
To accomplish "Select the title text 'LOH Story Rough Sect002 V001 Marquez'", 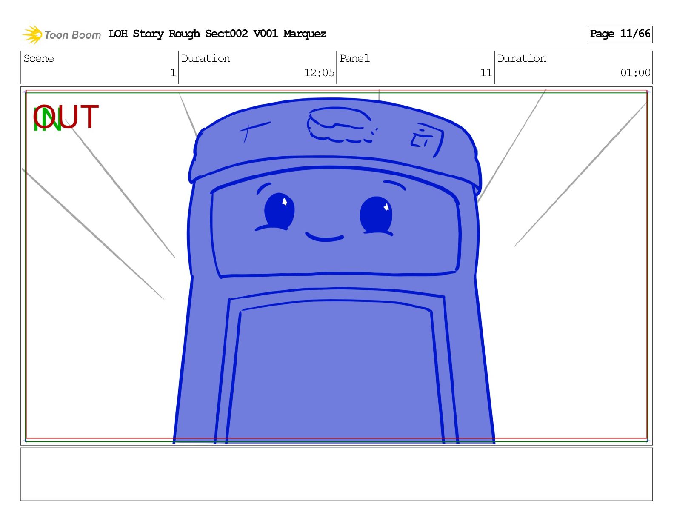I will coord(217,34).
